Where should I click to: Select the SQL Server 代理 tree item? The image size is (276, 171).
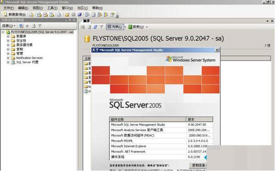(x=27, y=62)
